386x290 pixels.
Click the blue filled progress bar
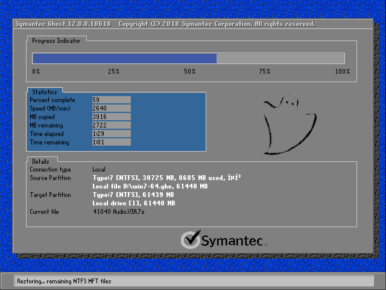point(125,59)
